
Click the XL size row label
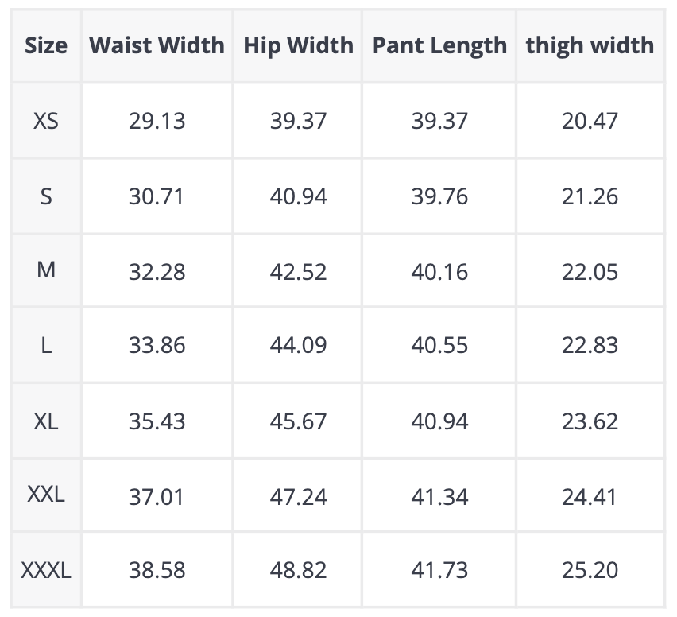[46, 421]
